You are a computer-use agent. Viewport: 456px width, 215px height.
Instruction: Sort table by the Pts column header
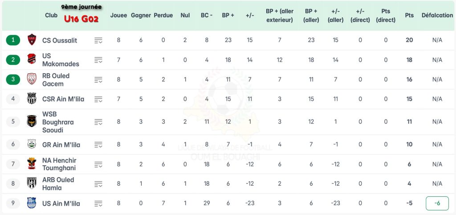(x=409, y=15)
